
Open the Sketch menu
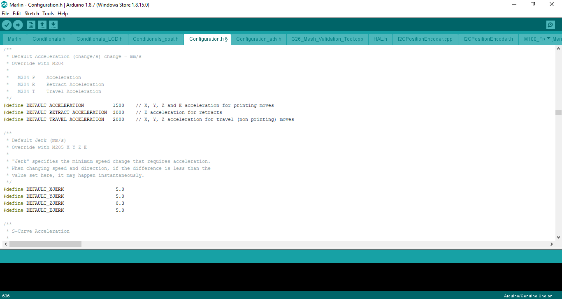[x=32, y=13]
